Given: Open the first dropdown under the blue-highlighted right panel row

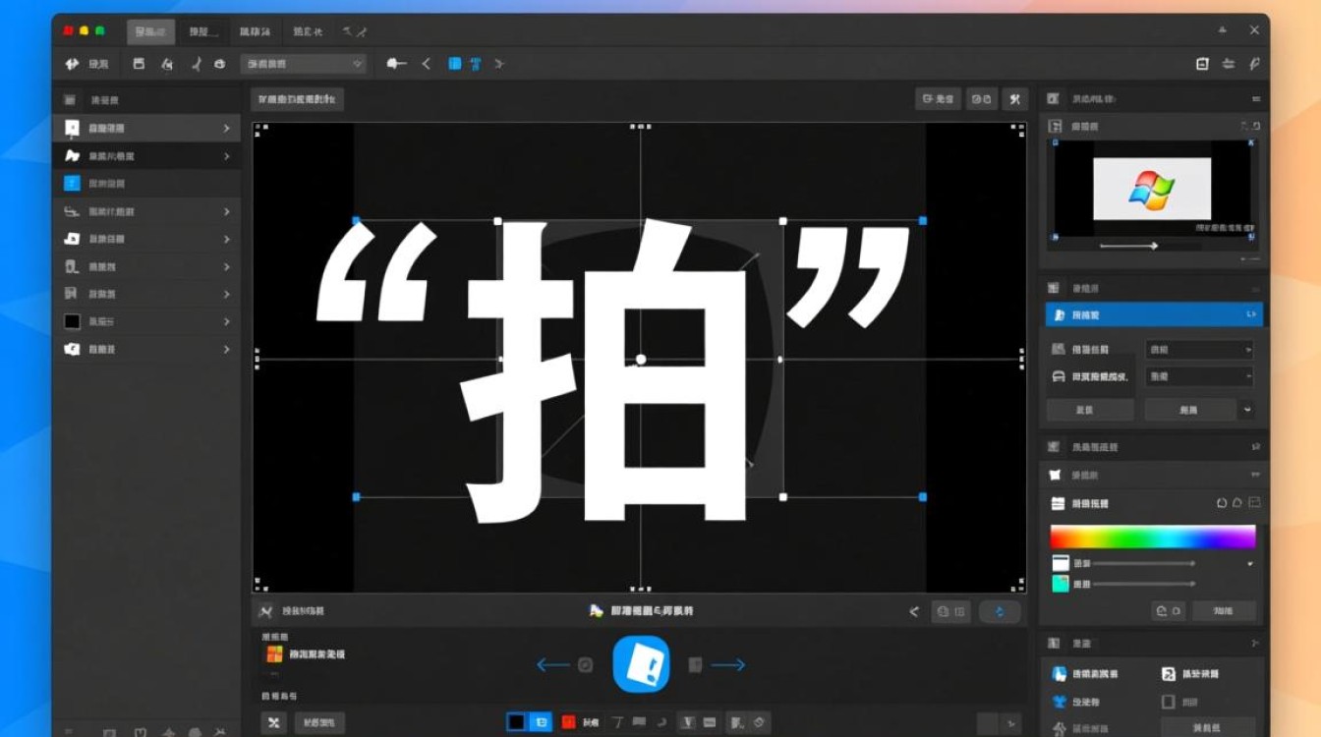Looking at the screenshot, I should 1199,350.
